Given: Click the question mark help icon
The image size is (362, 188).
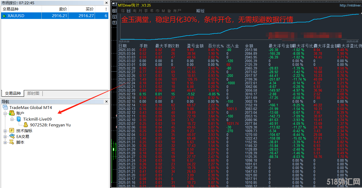Looking at the screenshot, I should click(114, 23).
